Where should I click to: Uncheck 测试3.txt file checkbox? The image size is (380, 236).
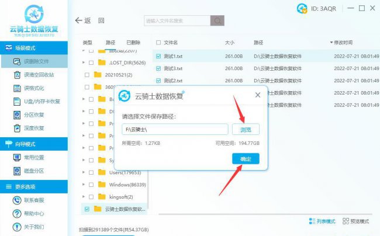coord(158,68)
